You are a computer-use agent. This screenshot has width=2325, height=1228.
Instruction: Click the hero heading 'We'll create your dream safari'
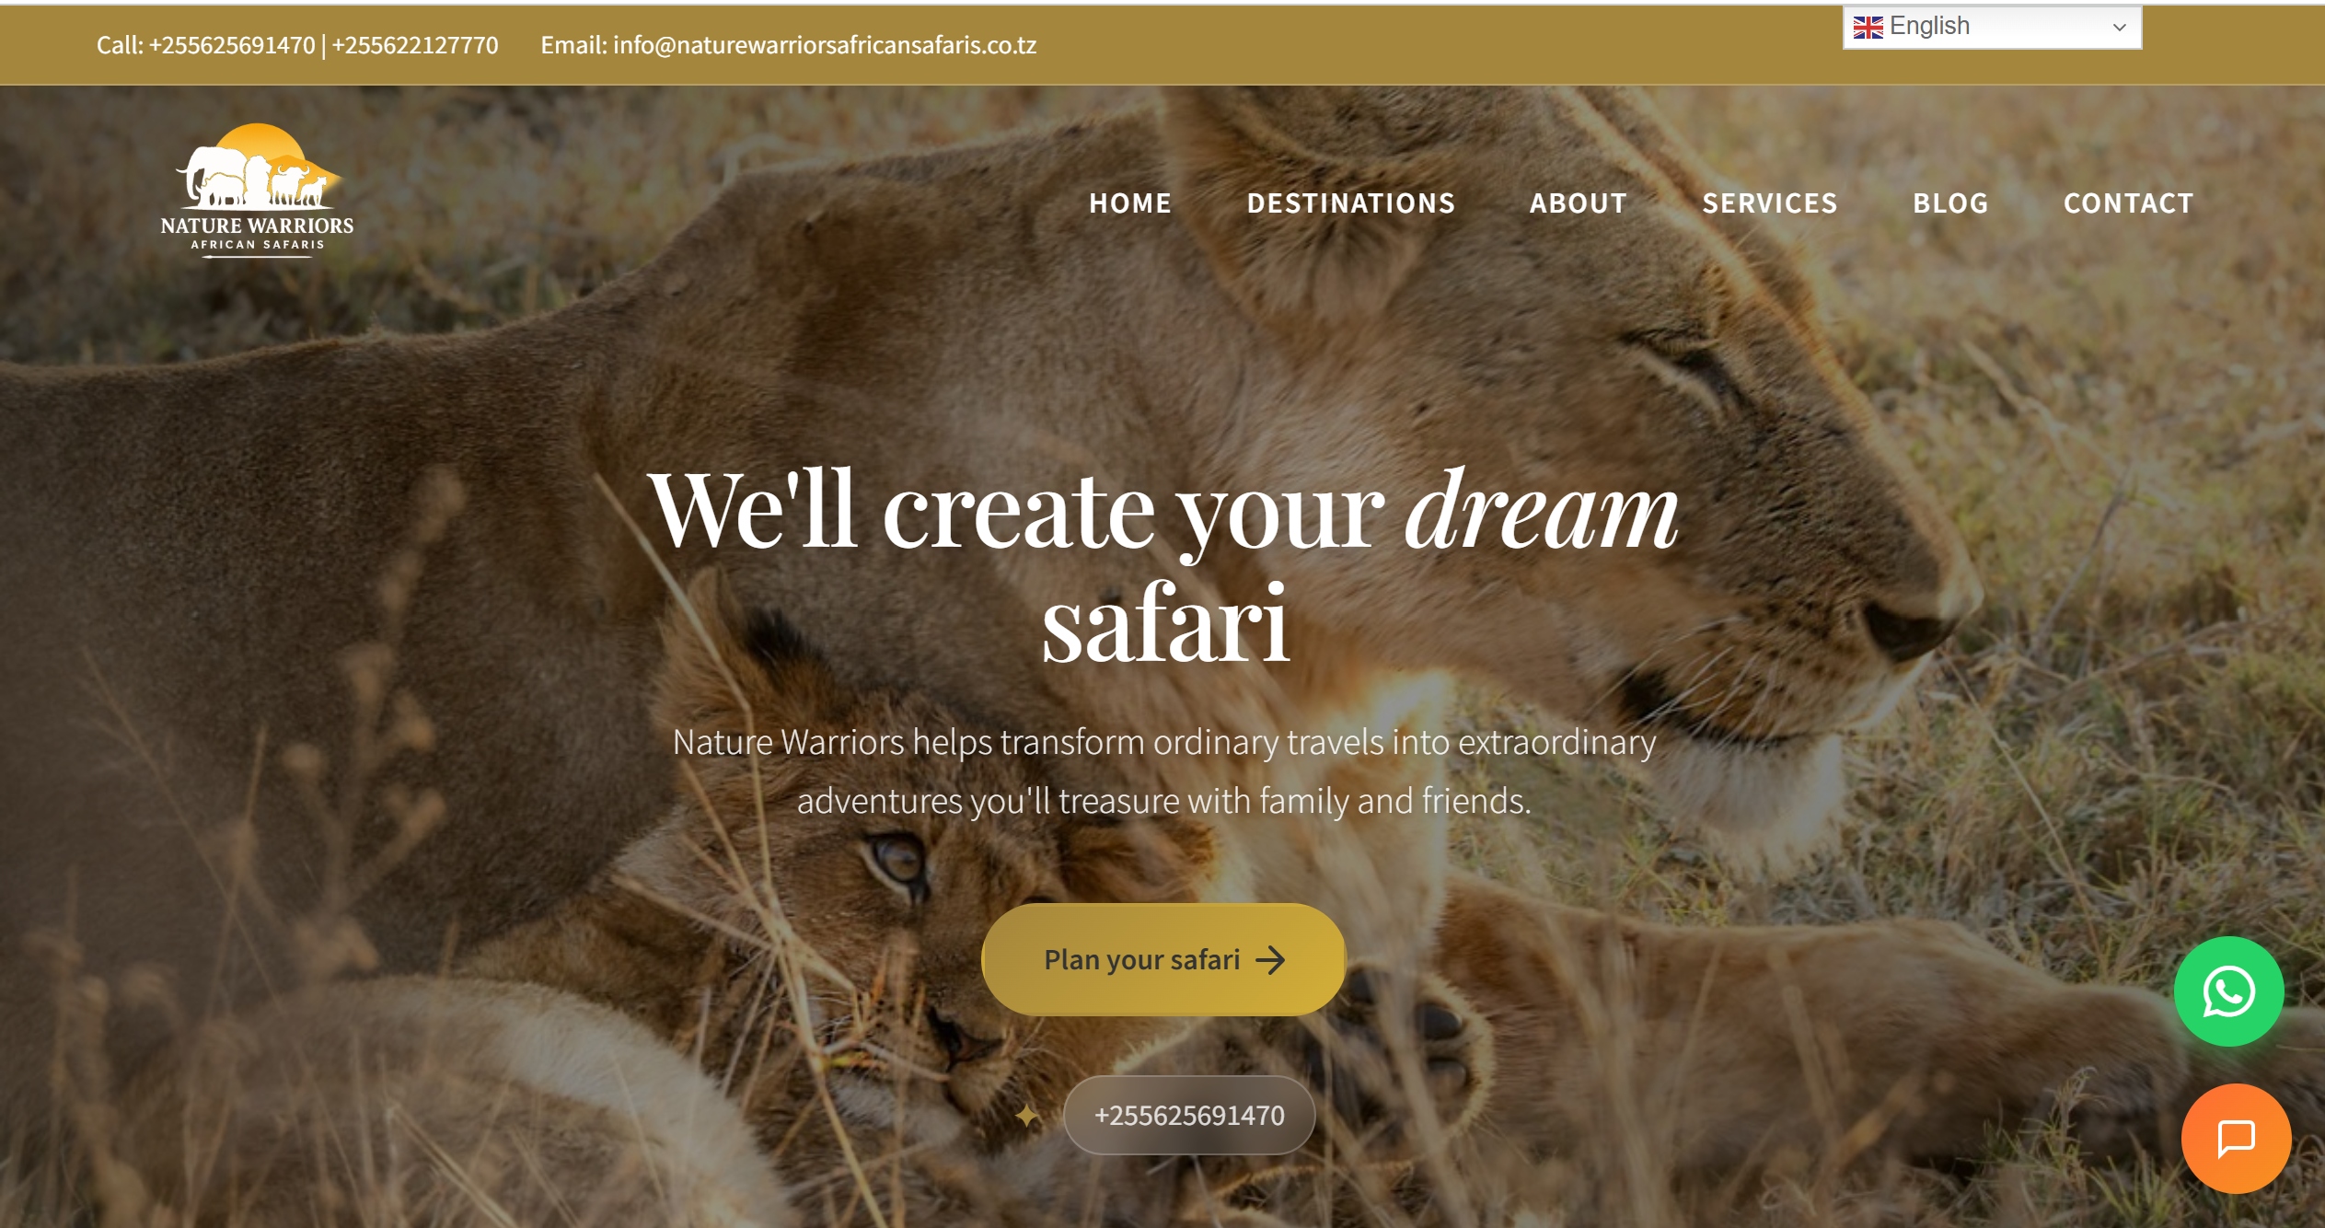(x=1164, y=566)
